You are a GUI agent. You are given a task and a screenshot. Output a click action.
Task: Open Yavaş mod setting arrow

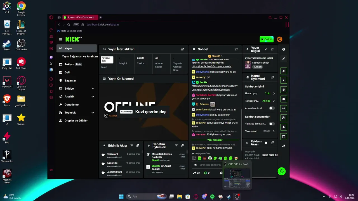[x=274, y=131]
